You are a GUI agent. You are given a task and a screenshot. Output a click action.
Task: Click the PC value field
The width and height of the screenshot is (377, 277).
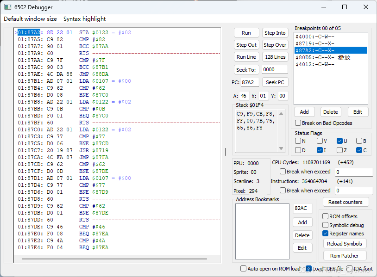click(x=250, y=82)
